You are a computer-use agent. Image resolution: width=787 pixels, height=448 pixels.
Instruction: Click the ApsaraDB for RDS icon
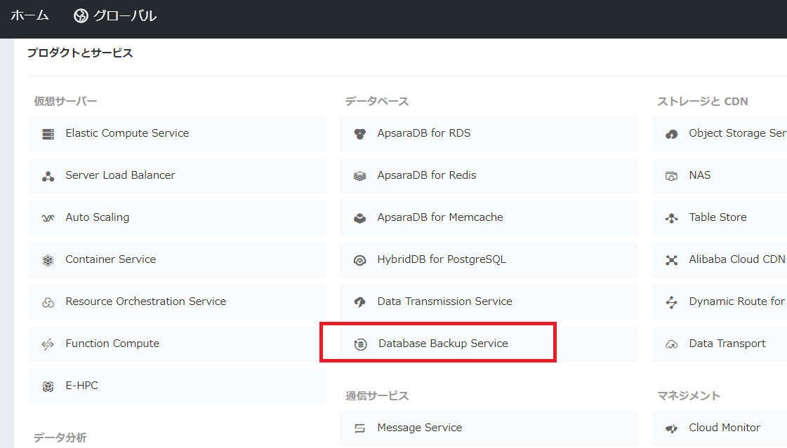(359, 134)
